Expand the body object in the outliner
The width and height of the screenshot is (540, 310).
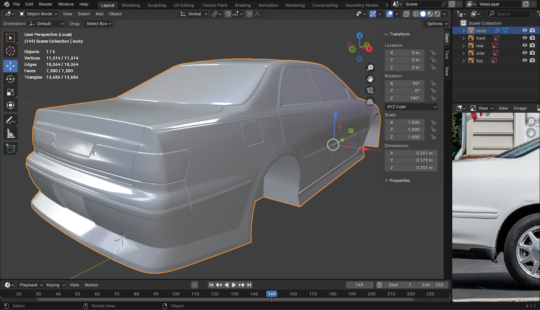pos(463,31)
